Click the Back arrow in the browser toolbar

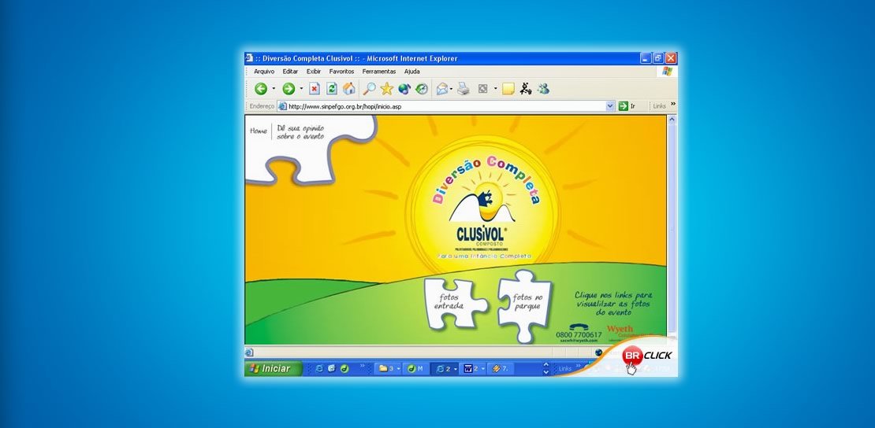click(x=261, y=89)
